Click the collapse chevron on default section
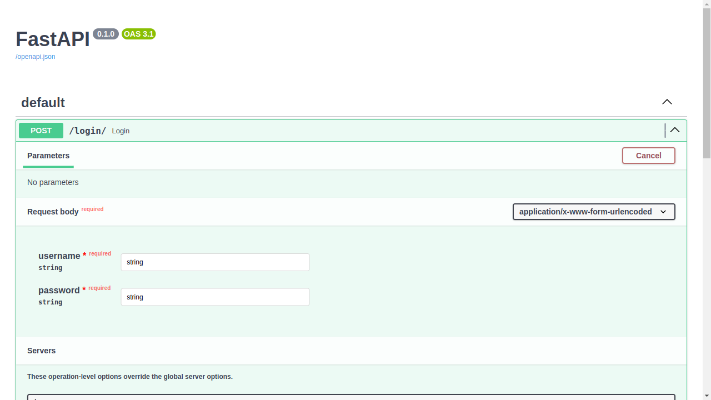The height and width of the screenshot is (400, 711). [x=667, y=102]
